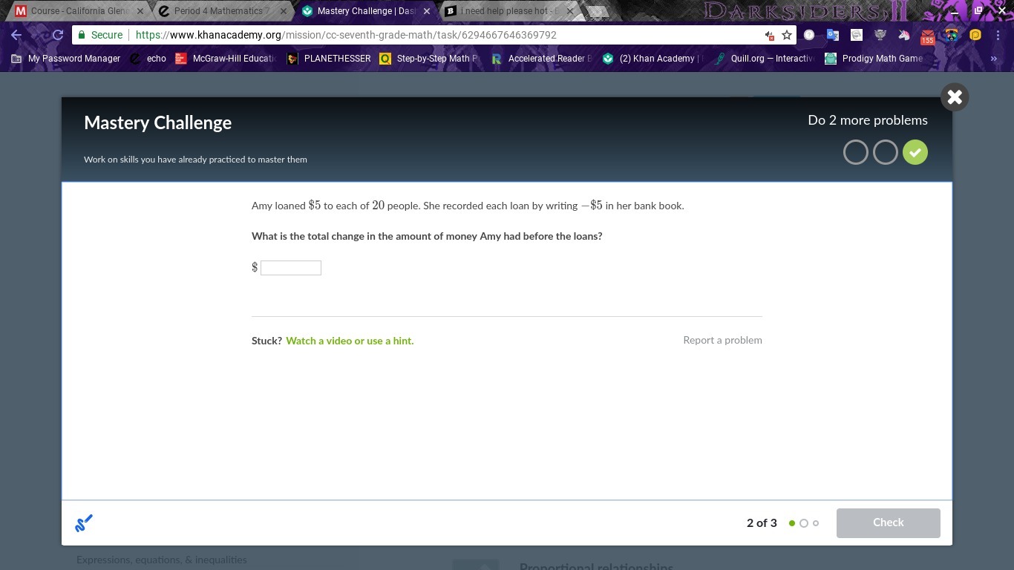
Task: Switch to the Period 4 Mathematics tab
Action: click(x=221, y=11)
